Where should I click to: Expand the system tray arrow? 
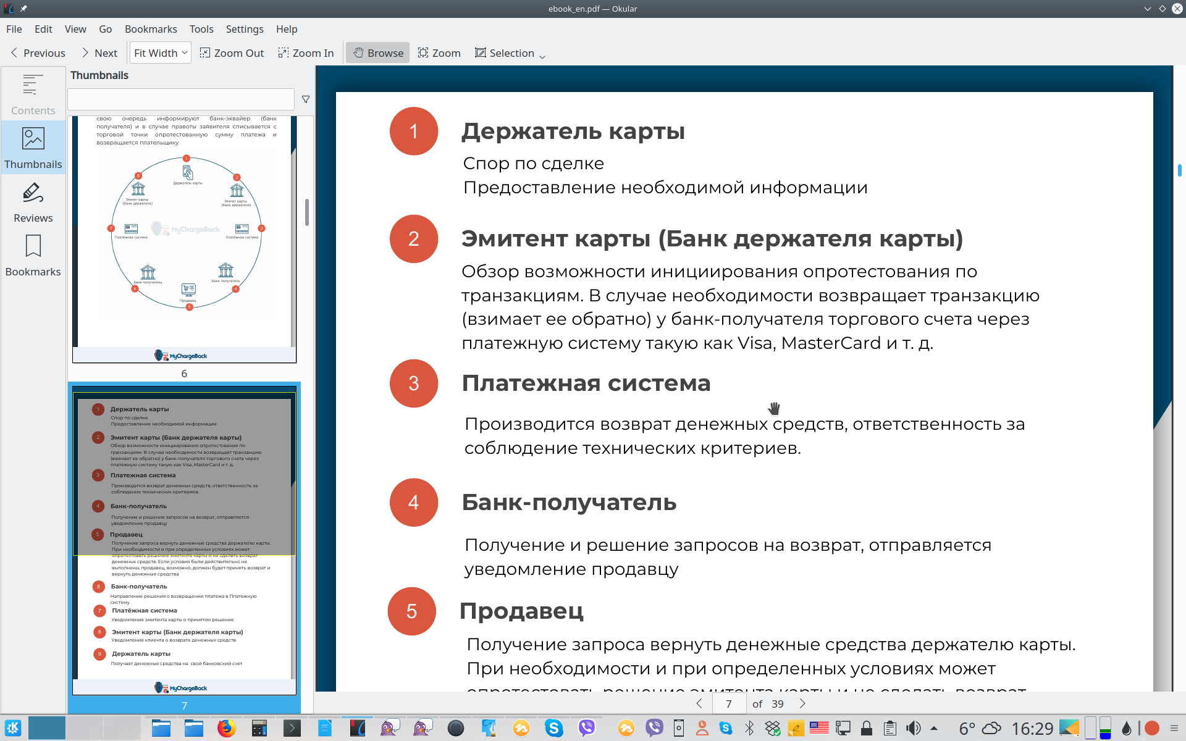[933, 728]
